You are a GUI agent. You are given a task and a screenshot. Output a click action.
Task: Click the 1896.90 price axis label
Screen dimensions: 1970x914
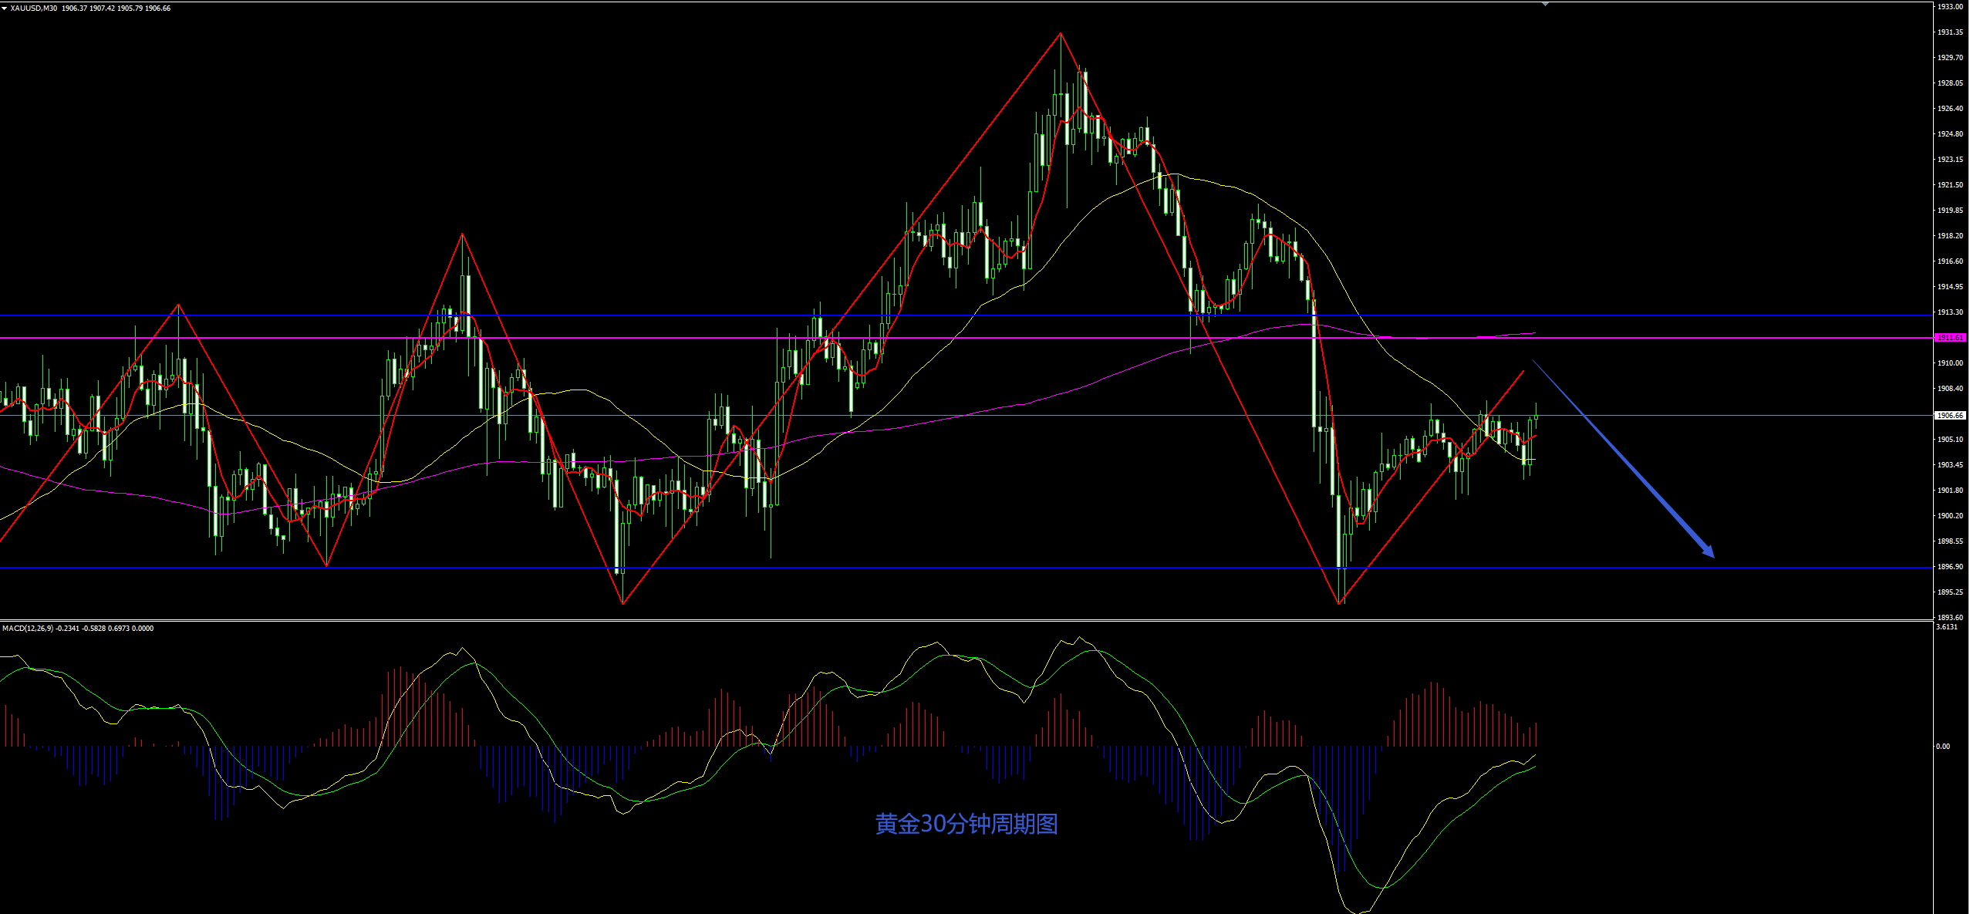[x=1950, y=567]
